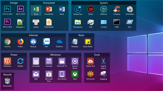
Task: Launch the SystemCare icon
Action: click(78, 9)
